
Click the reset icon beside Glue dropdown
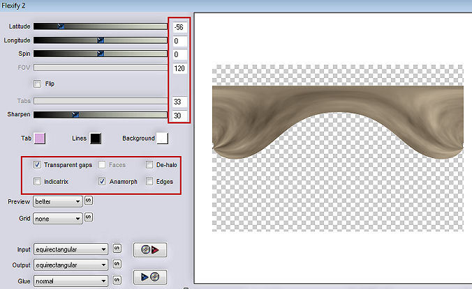coord(117,281)
